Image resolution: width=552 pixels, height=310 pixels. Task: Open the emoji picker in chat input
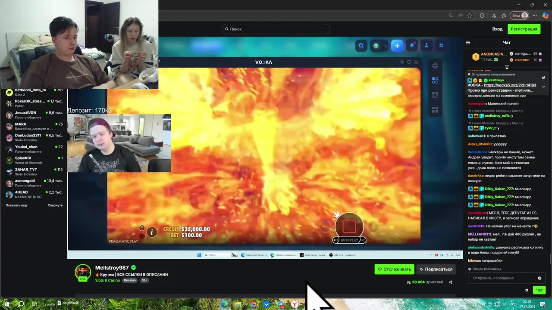point(539,278)
